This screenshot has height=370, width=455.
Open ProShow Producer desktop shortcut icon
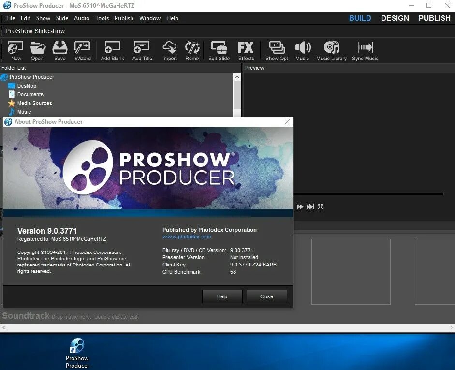[x=77, y=353]
